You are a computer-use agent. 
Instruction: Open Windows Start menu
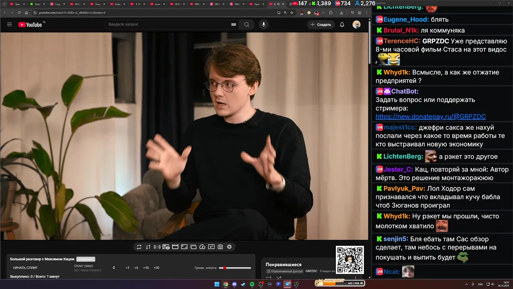(217, 284)
